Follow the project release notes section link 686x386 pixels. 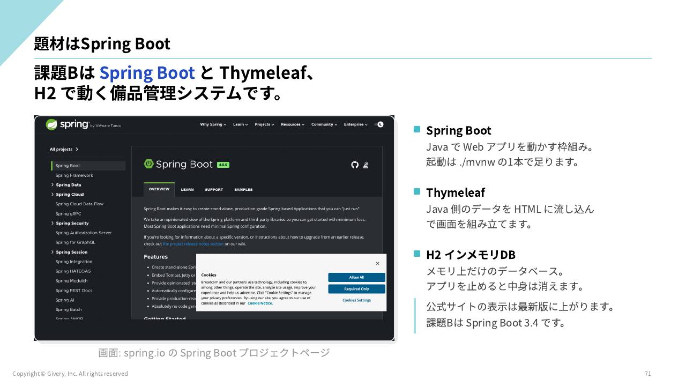click(193, 244)
